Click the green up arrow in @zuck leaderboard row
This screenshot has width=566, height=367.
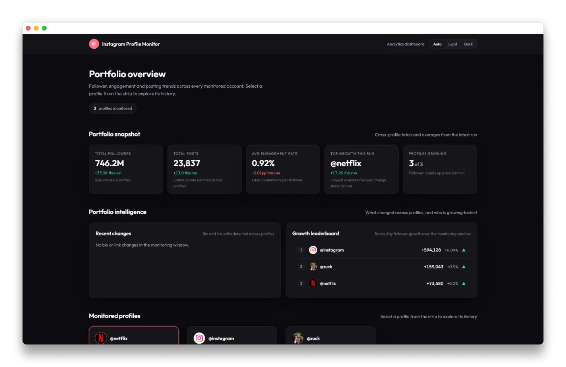pos(464,267)
